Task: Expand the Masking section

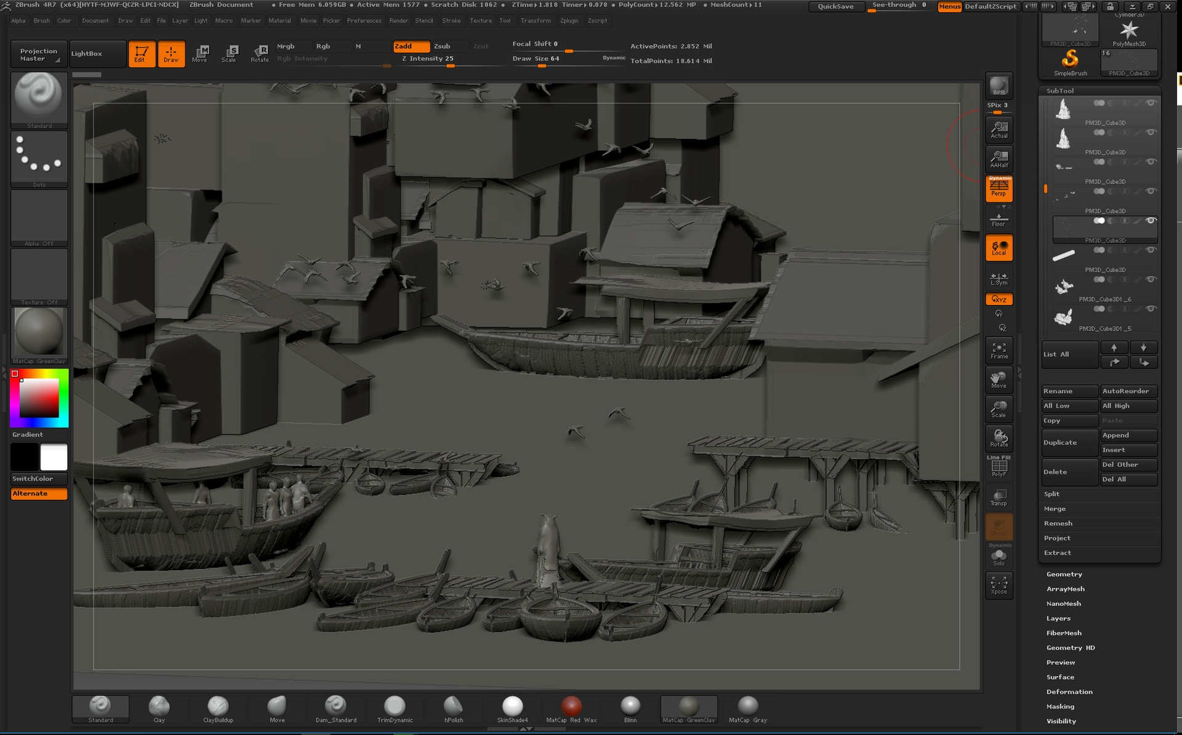Action: [x=1060, y=707]
